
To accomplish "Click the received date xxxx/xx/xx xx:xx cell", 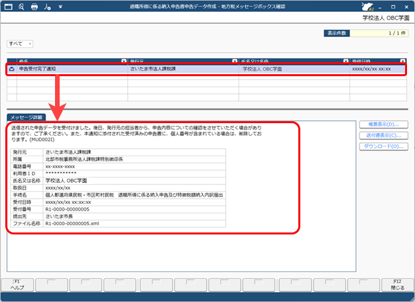I will [378, 69].
